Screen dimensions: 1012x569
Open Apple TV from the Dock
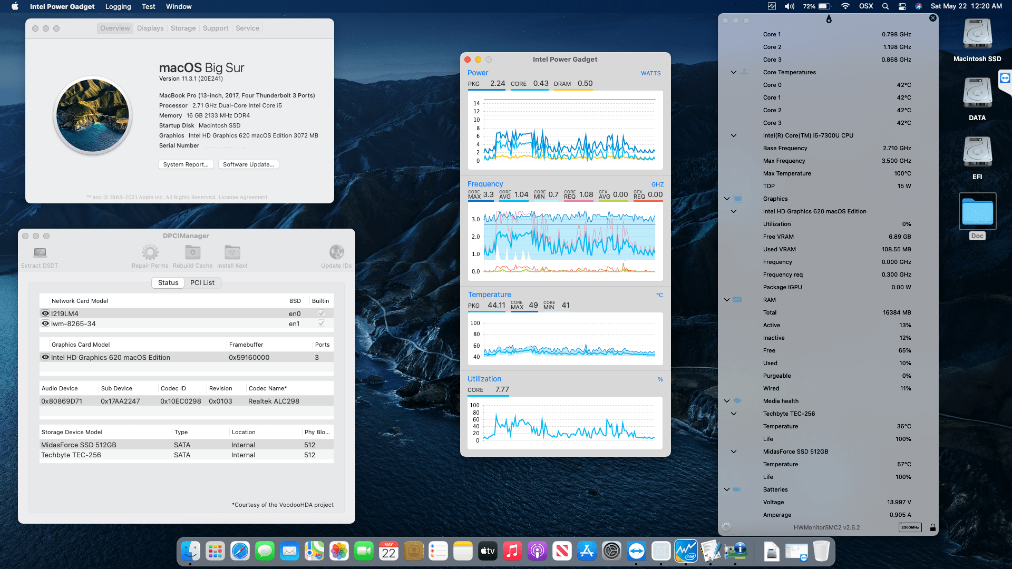point(488,552)
